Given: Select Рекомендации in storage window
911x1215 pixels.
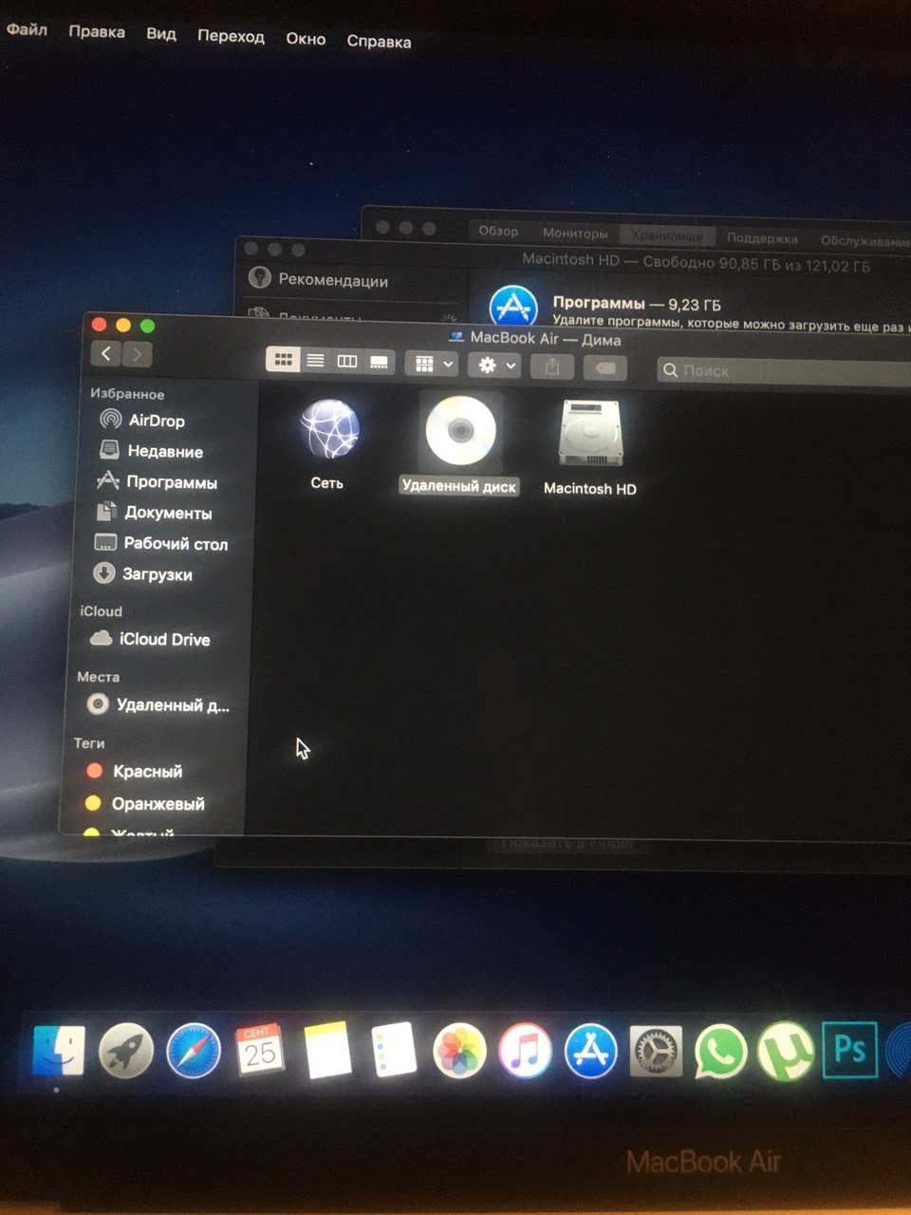Looking at the screenshot, I should click(x=319, y=279).
